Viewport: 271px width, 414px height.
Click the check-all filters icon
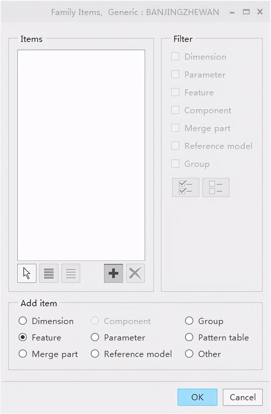pos(185,187)
